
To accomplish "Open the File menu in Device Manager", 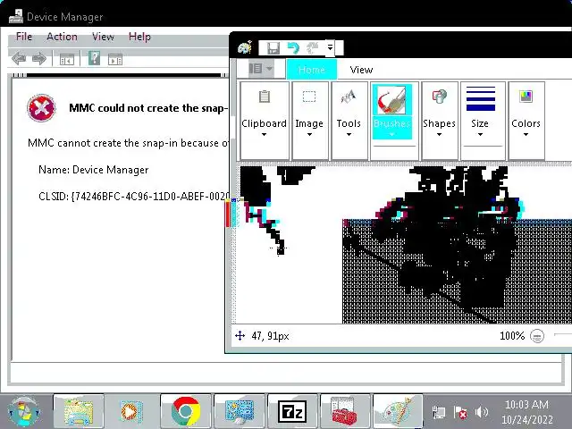I will [x=24, y=37].
